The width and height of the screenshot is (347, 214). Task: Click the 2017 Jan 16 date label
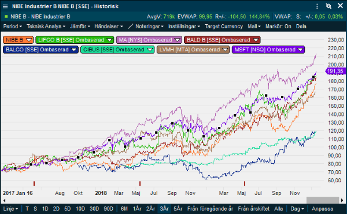[18, 193]
